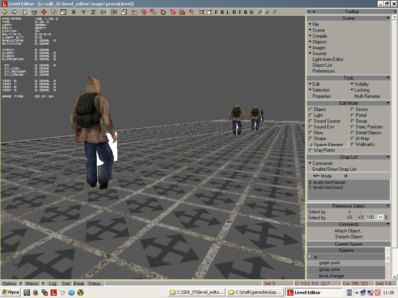Viewport: 398px width, 298px height.
Task: Choose the Add object teapot tool
Action: click(34, 12)
